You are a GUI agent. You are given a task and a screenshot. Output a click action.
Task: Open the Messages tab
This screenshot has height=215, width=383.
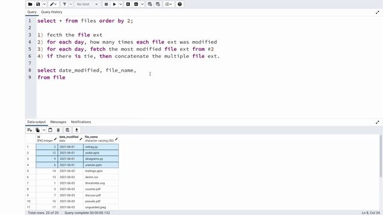click(x=58, y=122)
